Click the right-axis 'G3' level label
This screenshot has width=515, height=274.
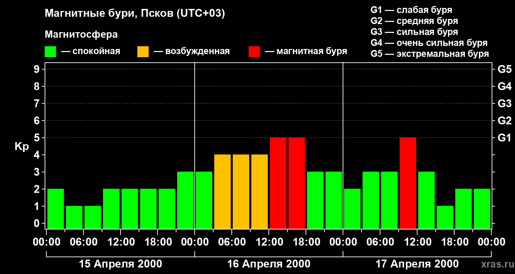pyautogui.click(x=504, y=103)
